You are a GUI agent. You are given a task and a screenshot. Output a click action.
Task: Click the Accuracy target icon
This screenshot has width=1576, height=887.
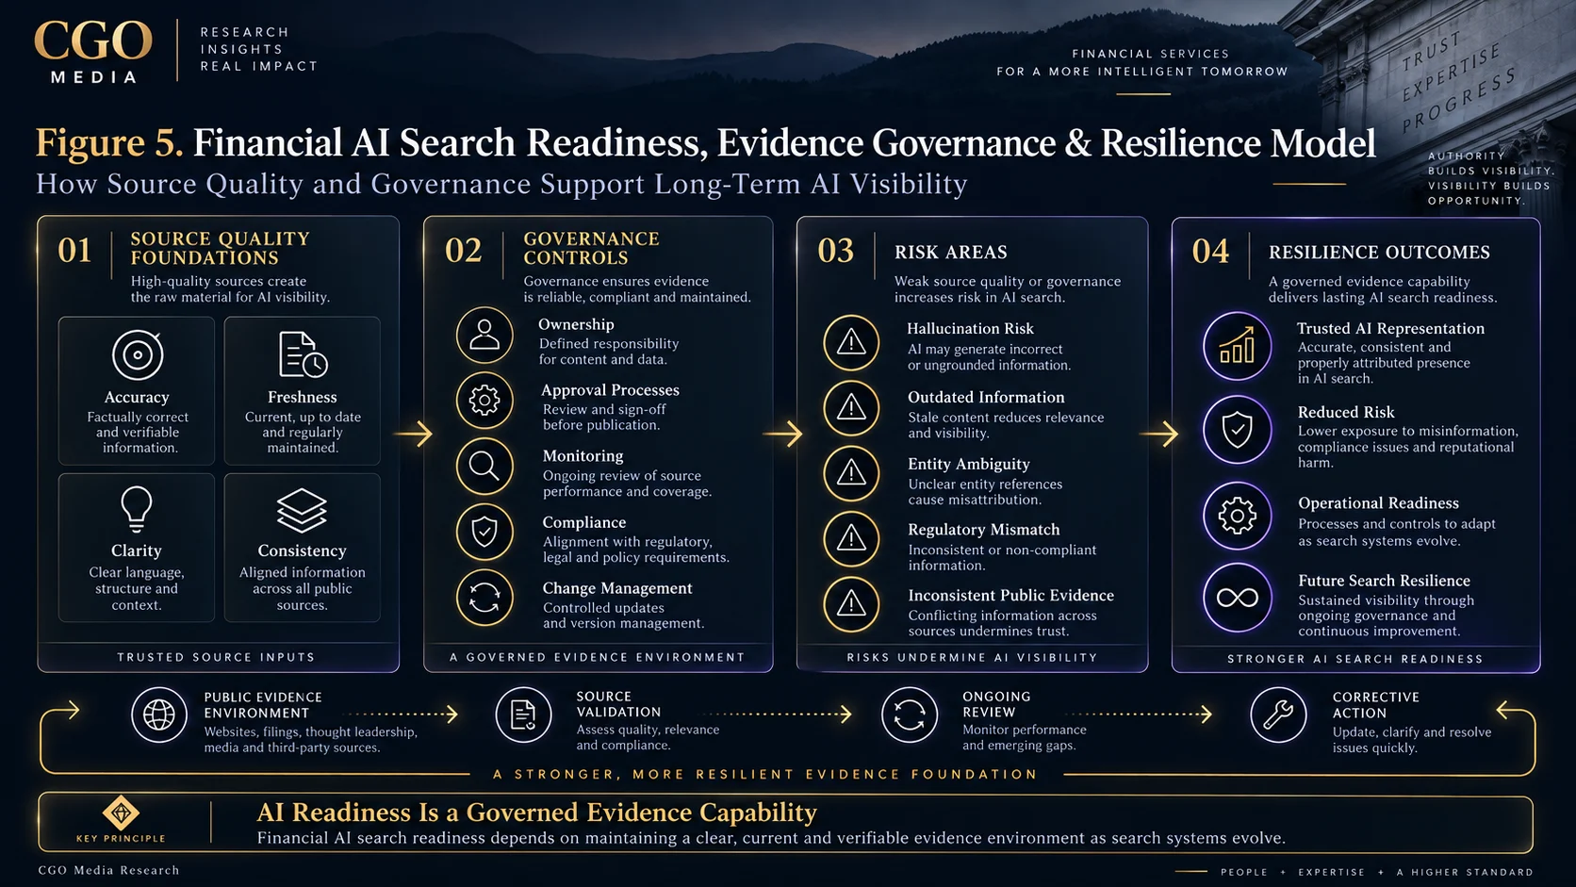point(138,355)
